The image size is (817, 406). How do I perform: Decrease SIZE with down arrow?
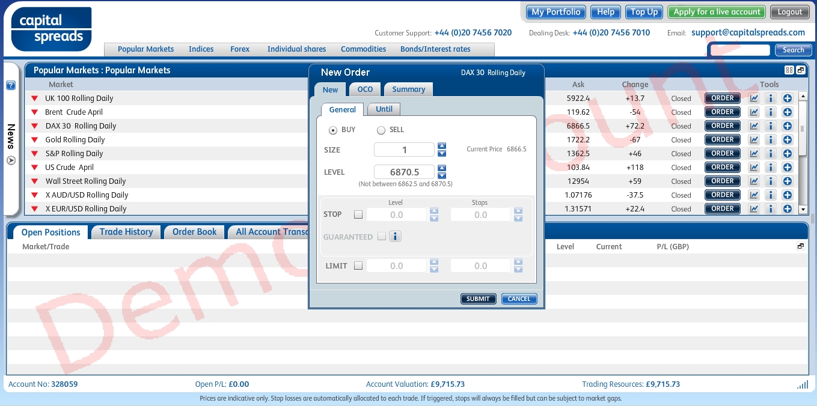click(442, 153)
